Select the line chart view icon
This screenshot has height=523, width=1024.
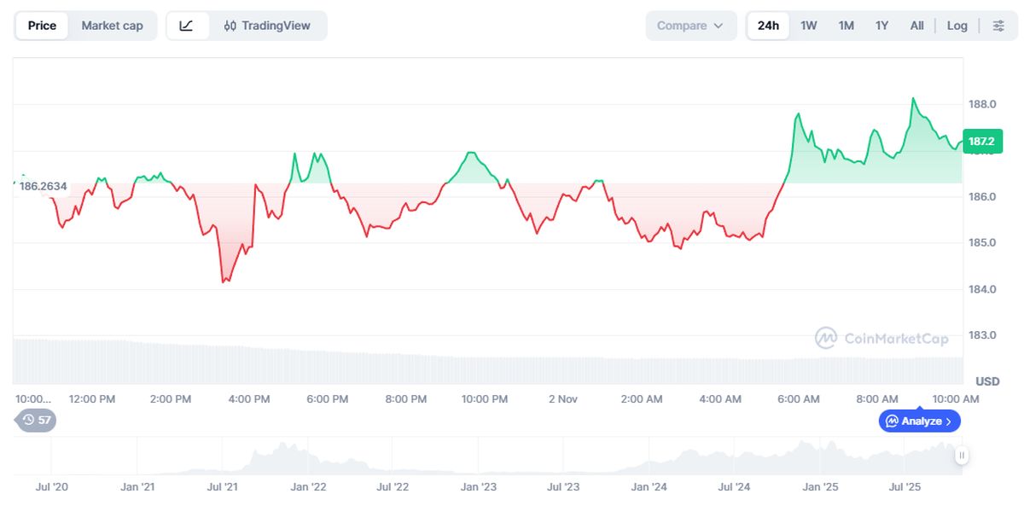(x=187, y=26)
